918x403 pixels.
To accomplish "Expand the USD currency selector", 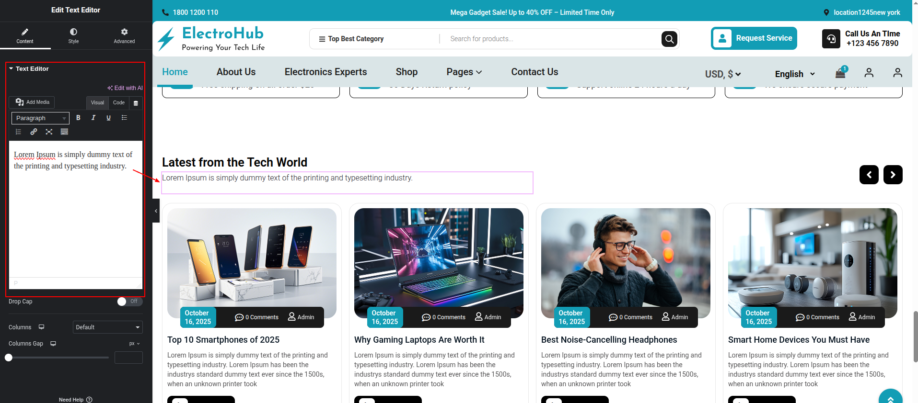I will tap(722, 74).
